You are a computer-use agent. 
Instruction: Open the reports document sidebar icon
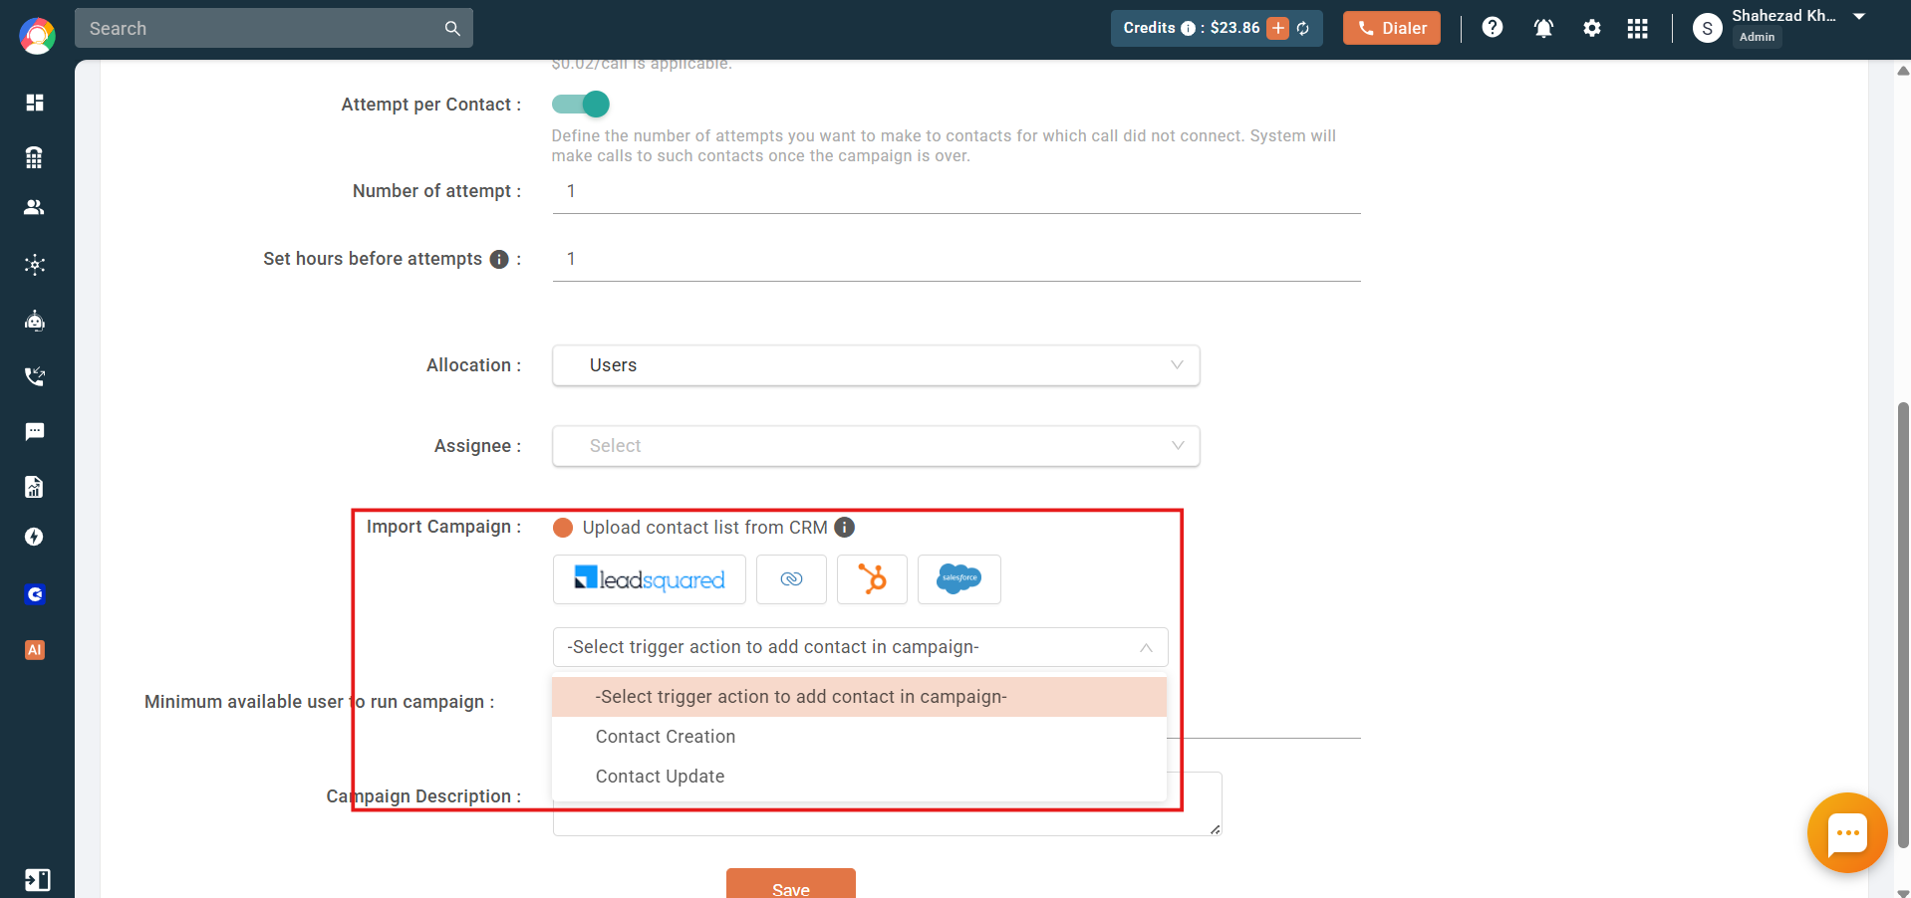pos(35,487)
